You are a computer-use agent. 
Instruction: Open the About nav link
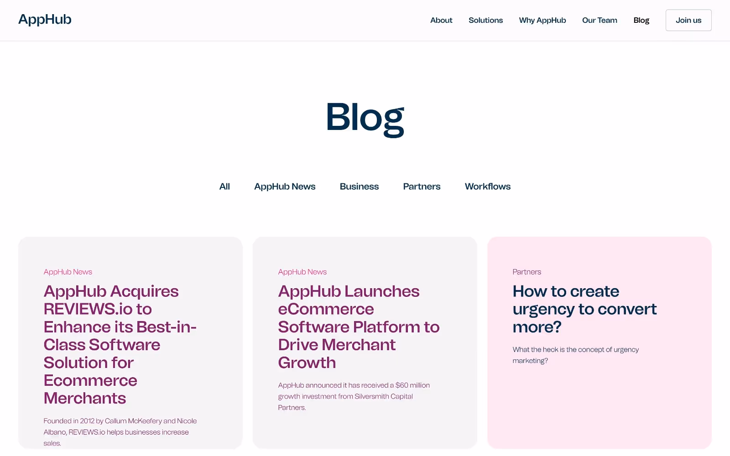coord(441,20)
